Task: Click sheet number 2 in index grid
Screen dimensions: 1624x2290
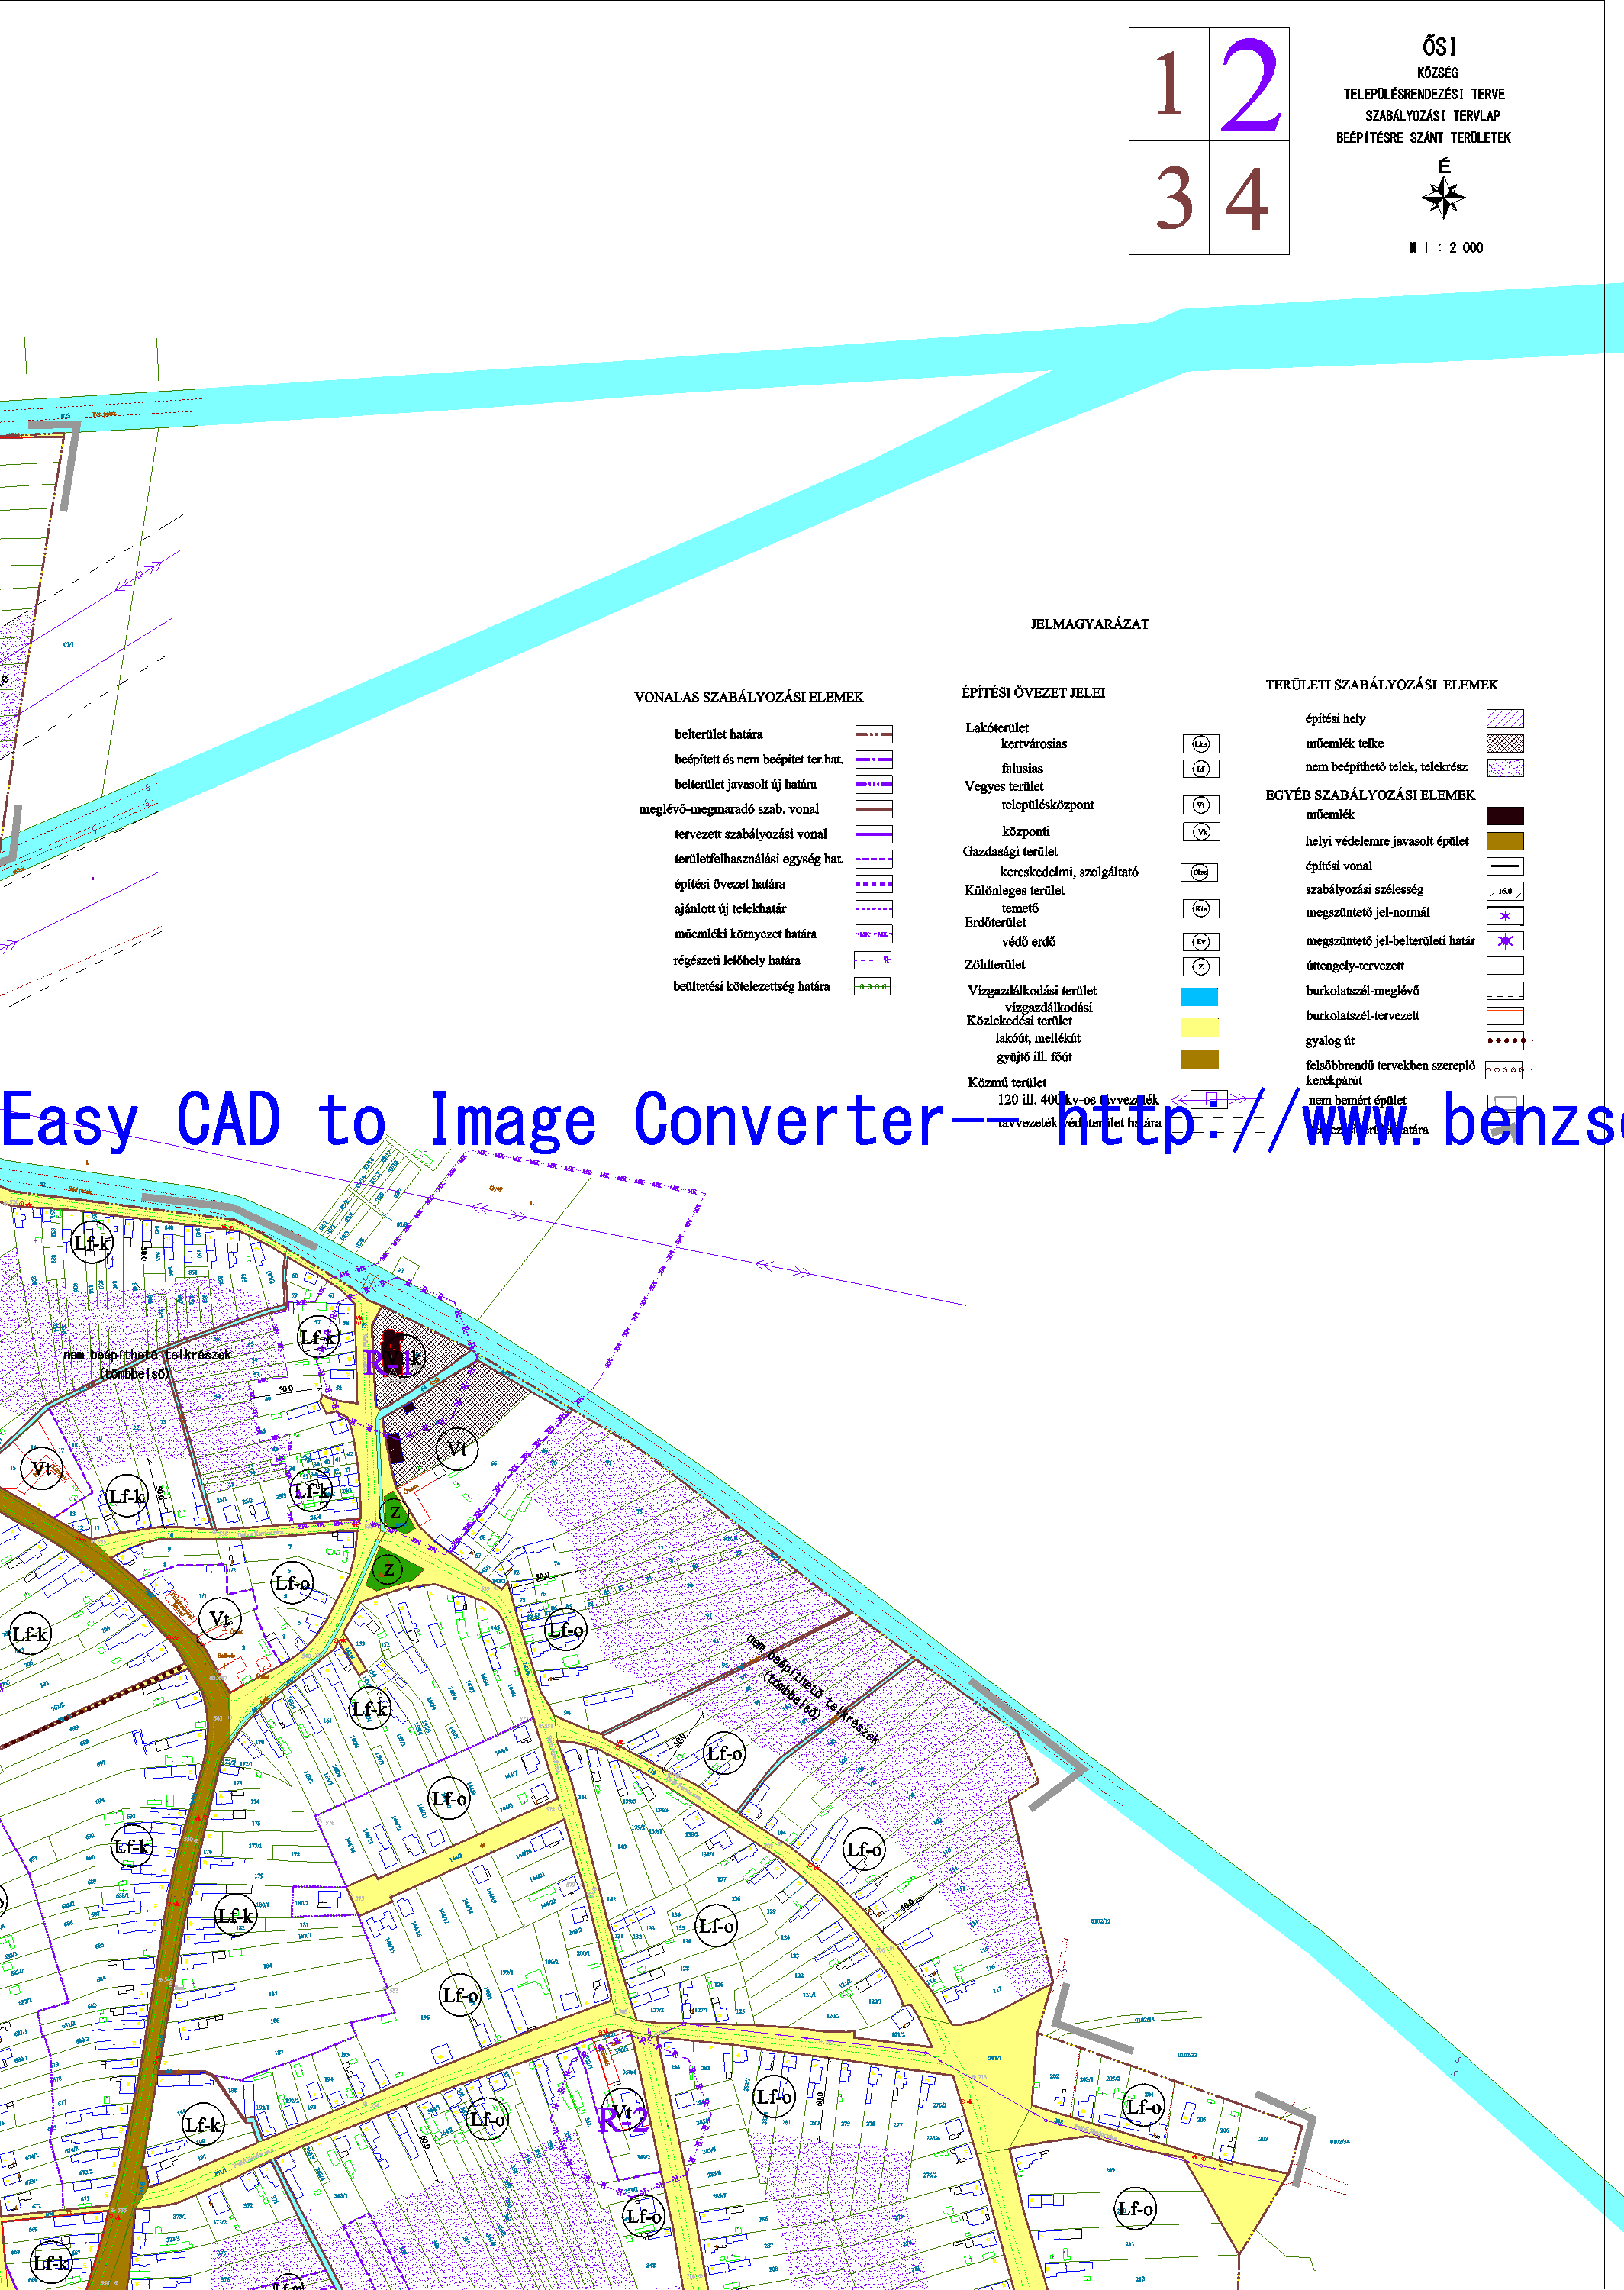Action: 1249,85
